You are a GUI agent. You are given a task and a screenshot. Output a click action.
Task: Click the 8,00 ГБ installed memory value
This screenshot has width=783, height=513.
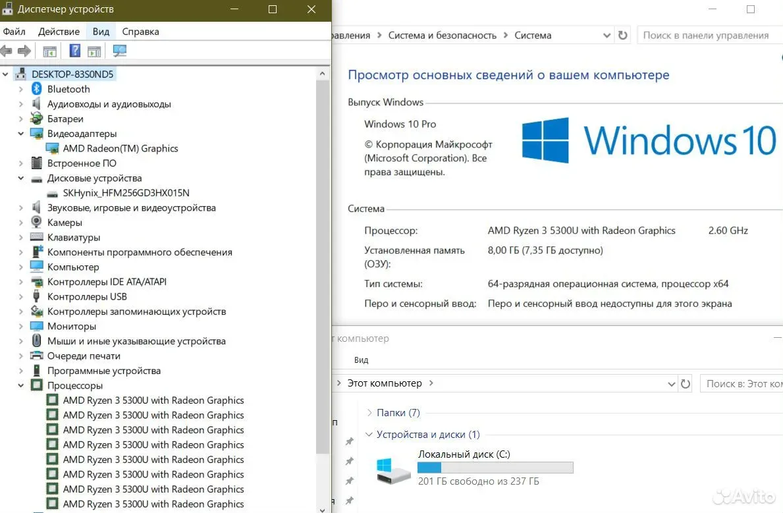point(545,250)
